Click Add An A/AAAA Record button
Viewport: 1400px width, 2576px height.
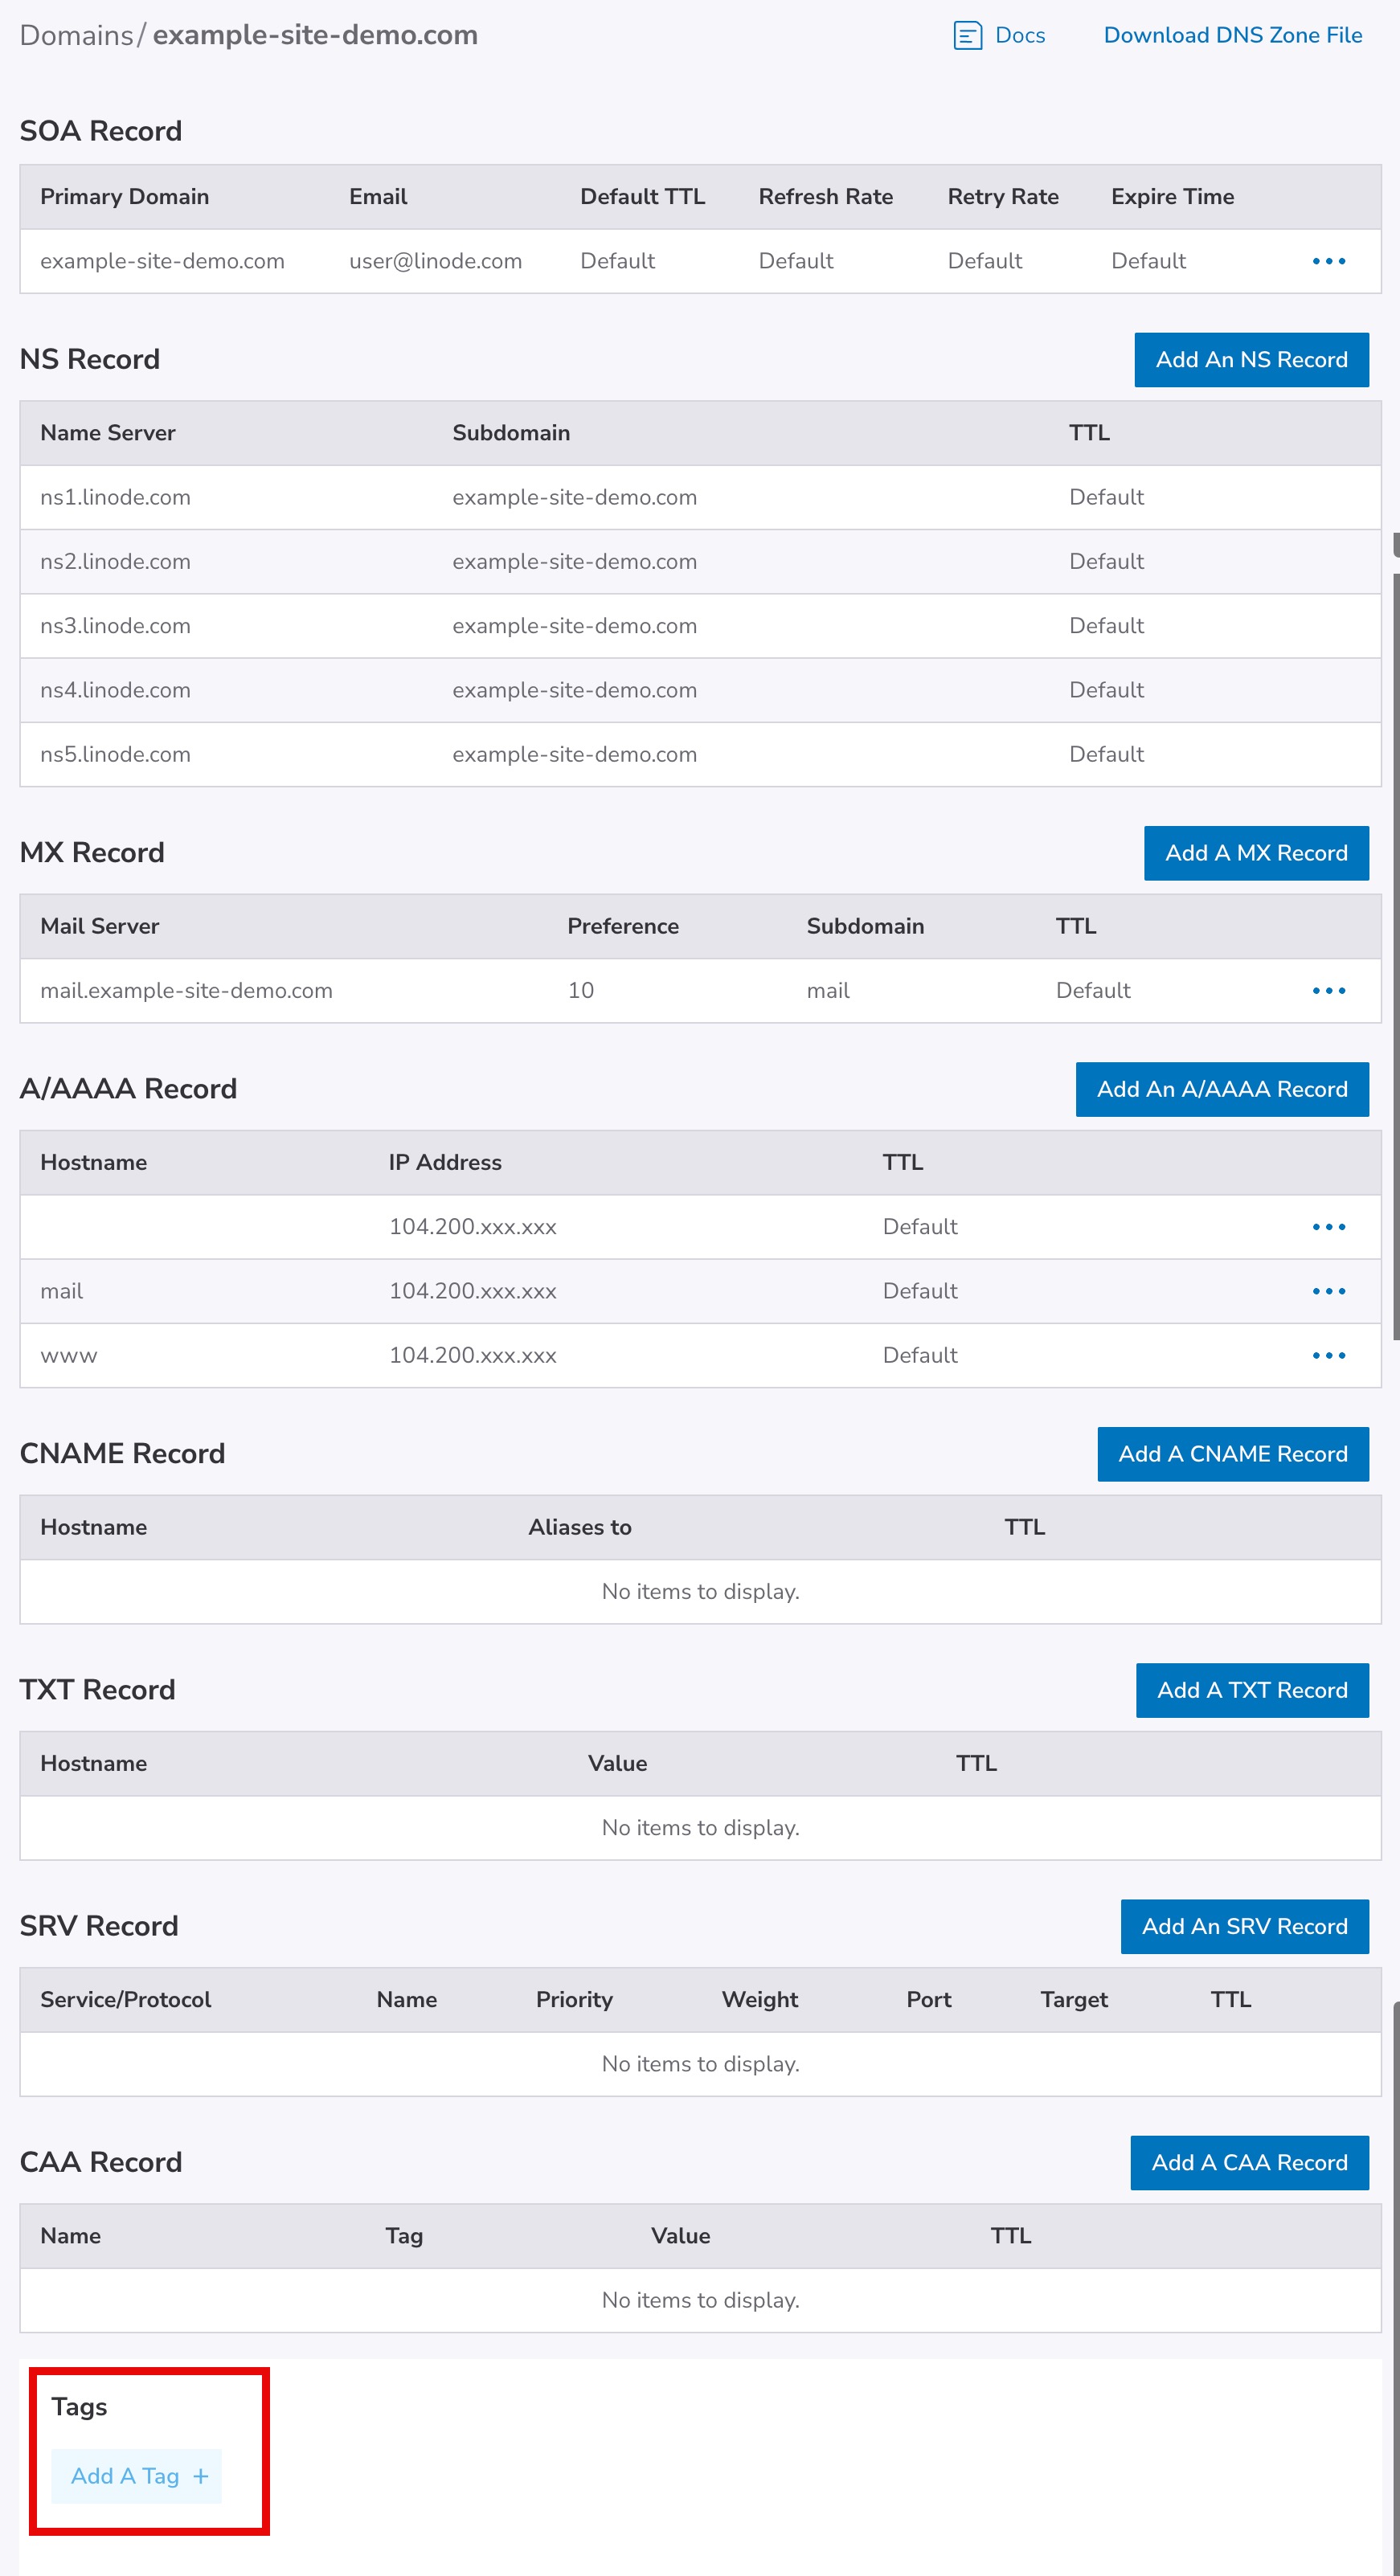coord(1222,1089)
